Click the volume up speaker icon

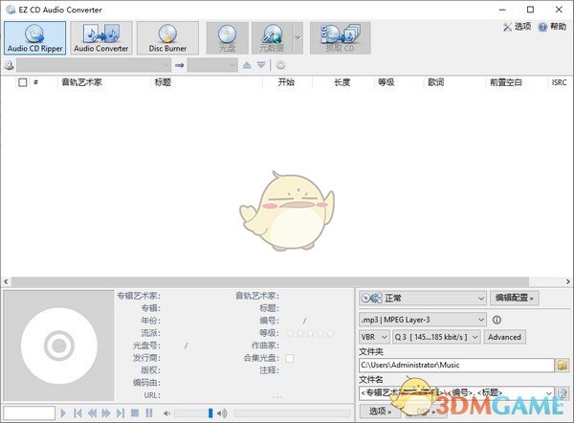(x=222, y=413)
